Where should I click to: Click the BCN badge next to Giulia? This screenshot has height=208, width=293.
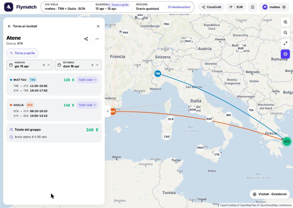(30, 105)
